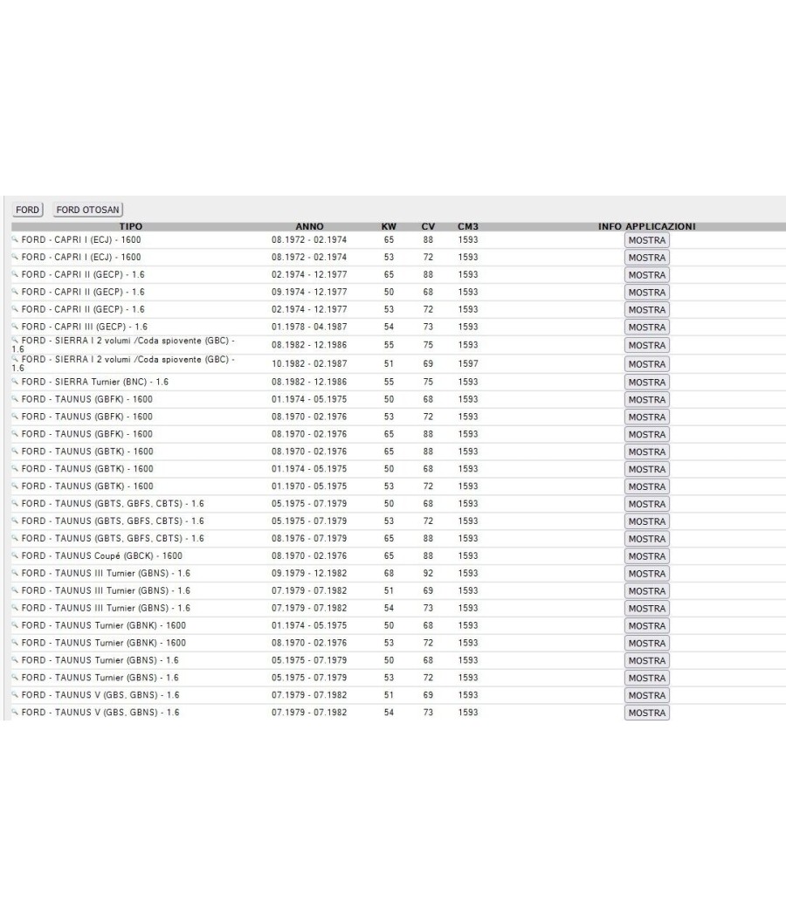Click the FORD OTOSAN filter button
The height and width of the screenshot is (917, 786).
(87, 210)
